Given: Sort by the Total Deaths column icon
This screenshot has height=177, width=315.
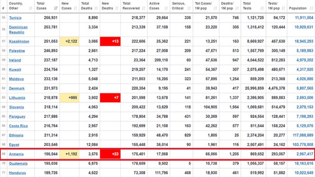Looking at the screenshot, I should click(96, 8).
